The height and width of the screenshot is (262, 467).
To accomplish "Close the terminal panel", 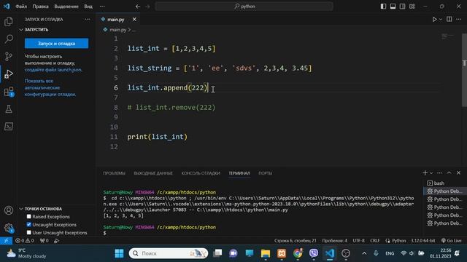I will pyautogui.click(x=459, y=173).
